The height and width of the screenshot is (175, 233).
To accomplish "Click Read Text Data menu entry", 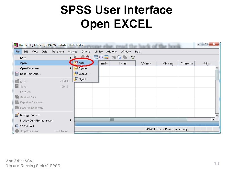I will 43,74.
